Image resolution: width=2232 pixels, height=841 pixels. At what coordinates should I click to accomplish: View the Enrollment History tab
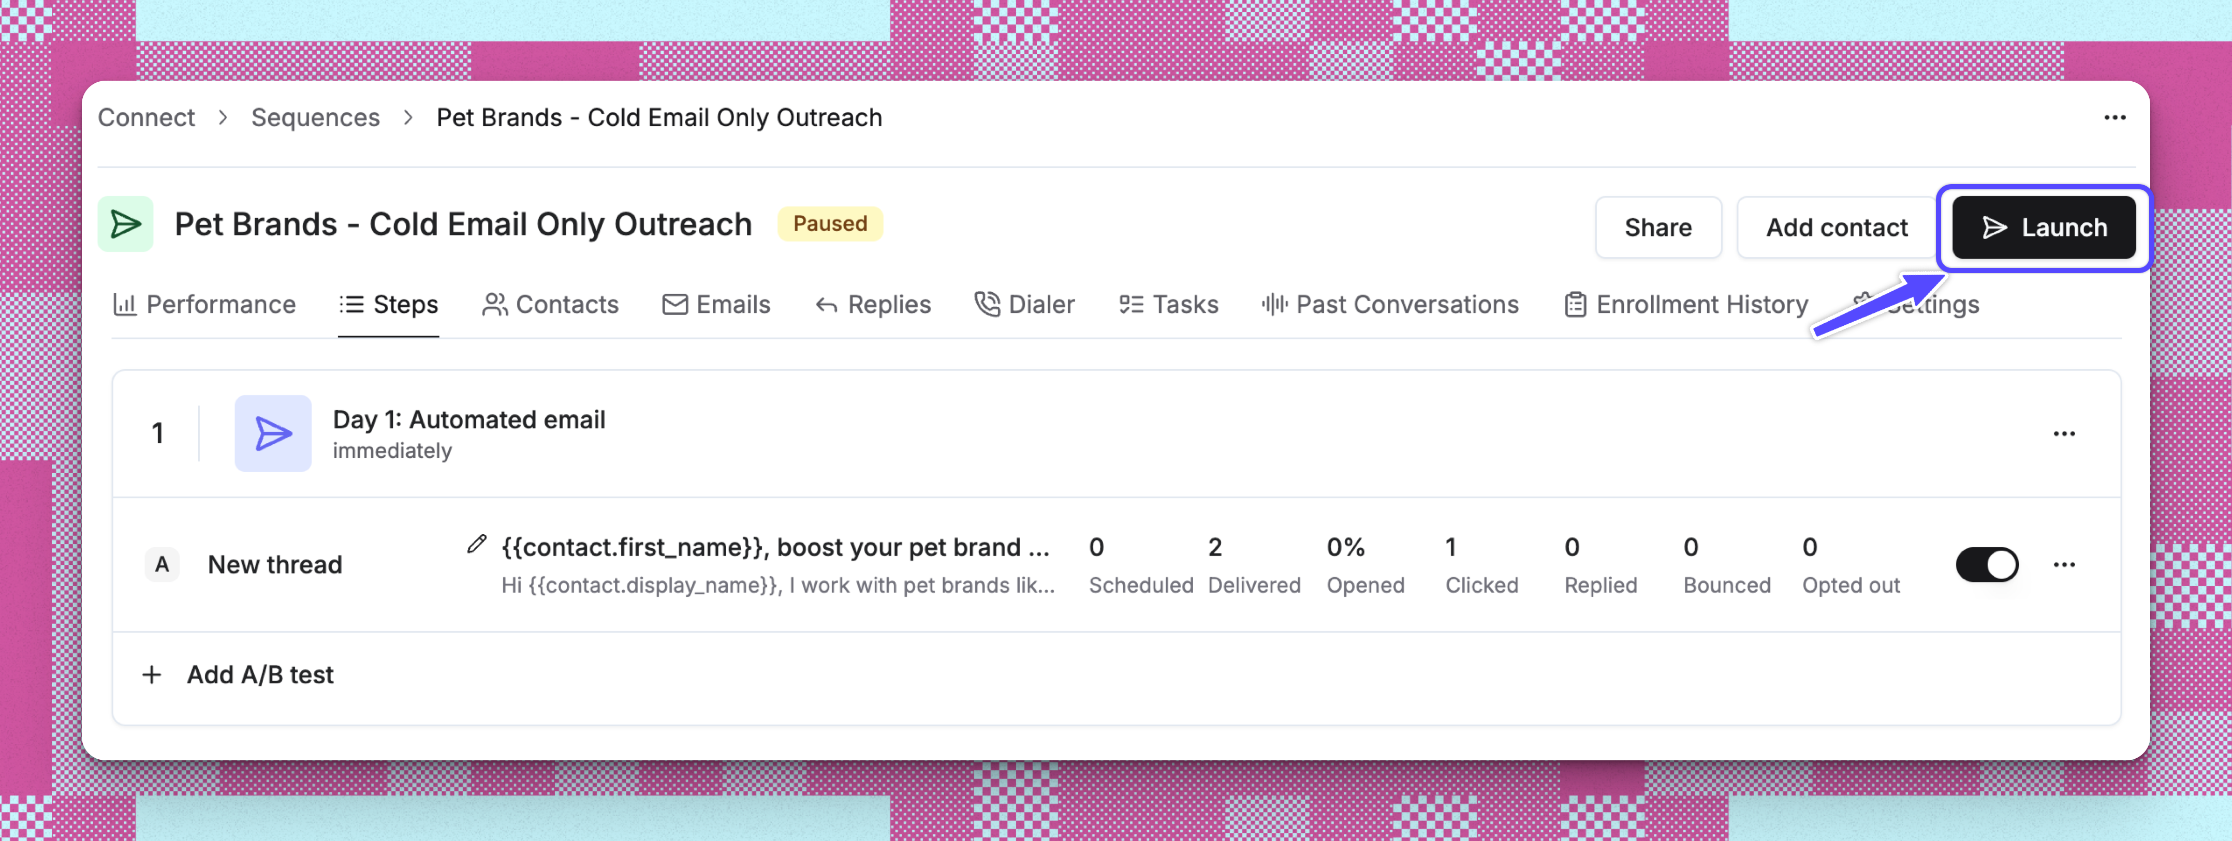pos(1686,305)
